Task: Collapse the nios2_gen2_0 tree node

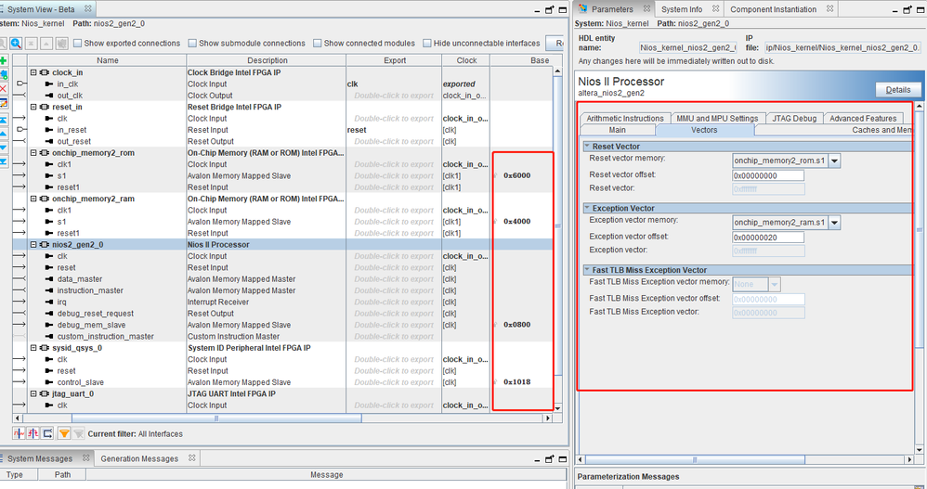Action: click(x=33, y=245)
